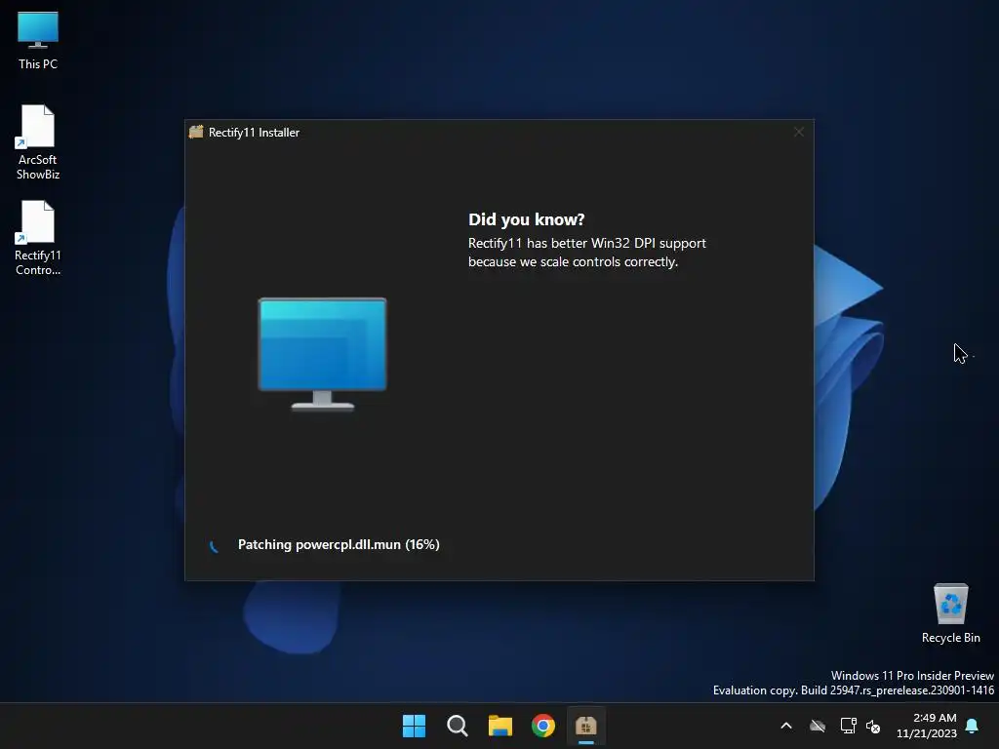Open This PC desktop icon
Viewport: 999px width, 749px height.
pyautogui.click(x=38, y=40)
